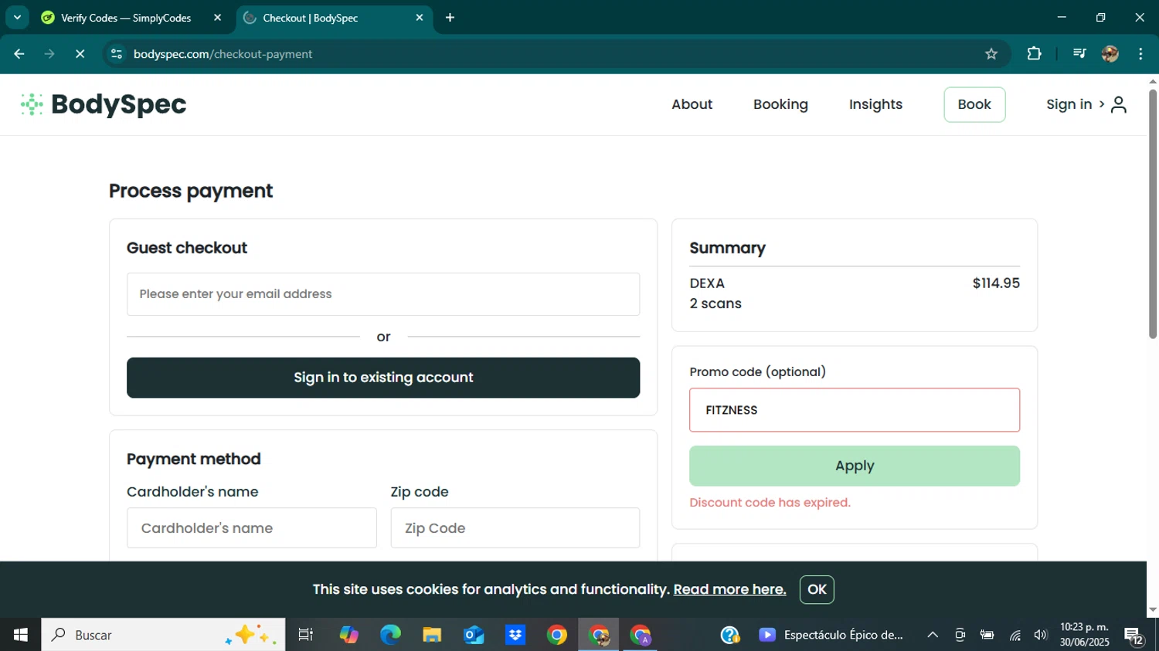Open the tab search dropdown arrow
1159x651 pixels.
tap(17, 18)
